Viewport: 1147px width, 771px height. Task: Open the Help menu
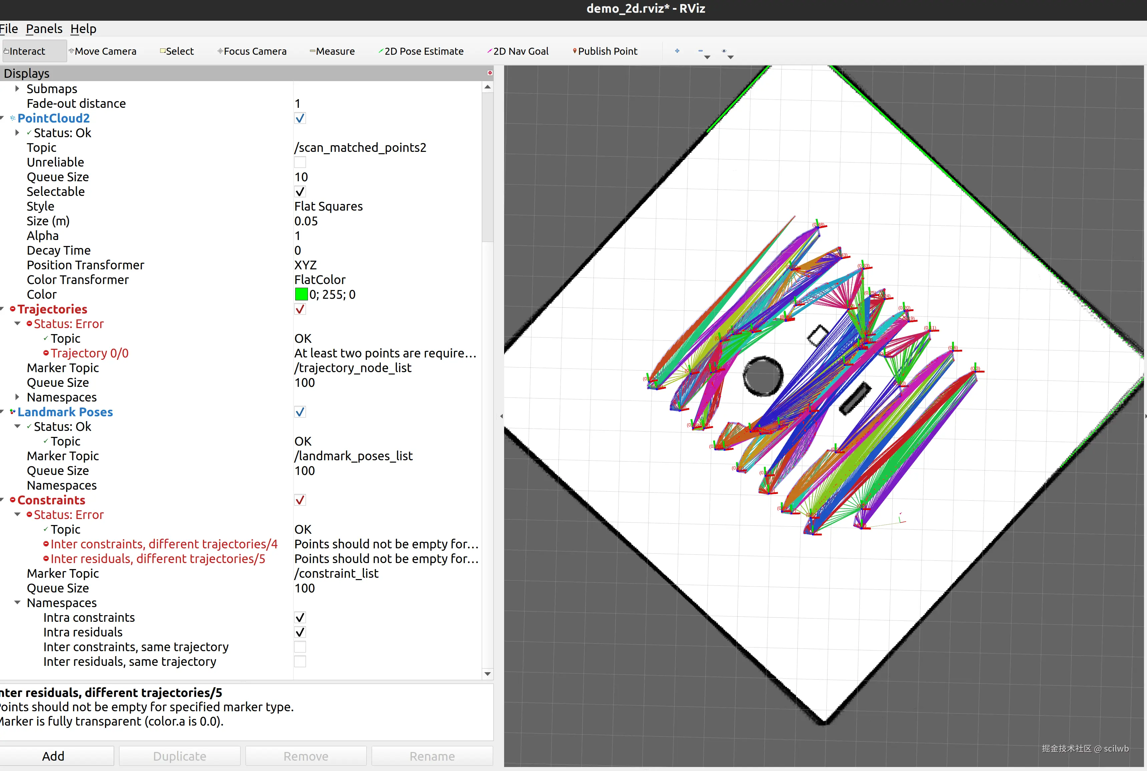83,28
